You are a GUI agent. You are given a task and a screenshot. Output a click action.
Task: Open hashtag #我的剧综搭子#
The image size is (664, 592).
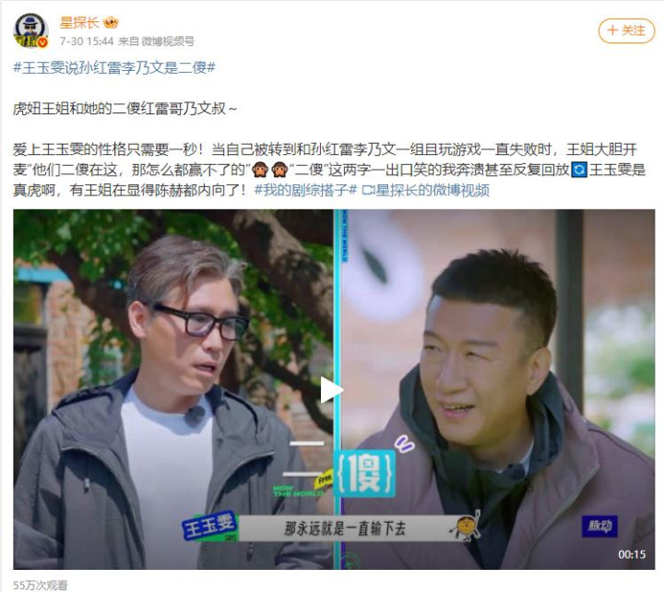(x=305, y=190)
